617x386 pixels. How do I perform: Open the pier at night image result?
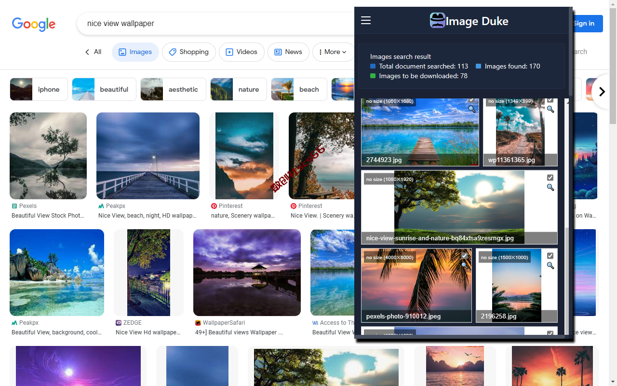148,156
